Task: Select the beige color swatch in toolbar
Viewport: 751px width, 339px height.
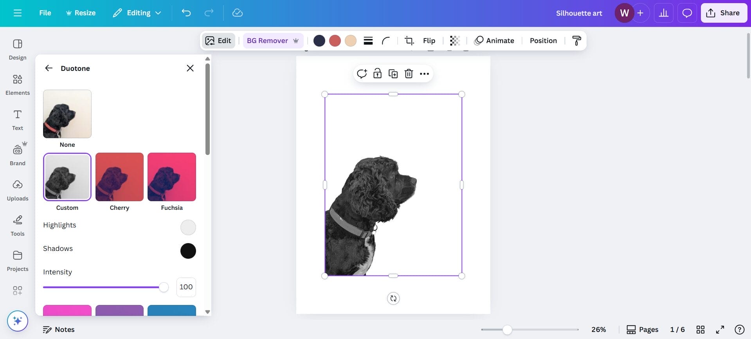Action: 351,41
